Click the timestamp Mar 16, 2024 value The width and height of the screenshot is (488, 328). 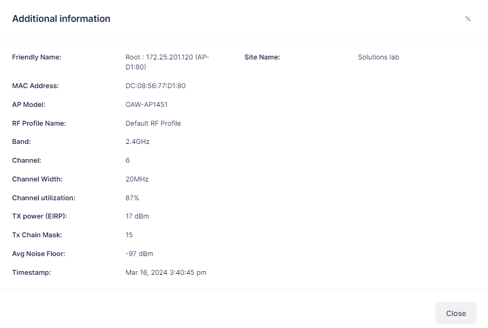click(x=166, y=273)
